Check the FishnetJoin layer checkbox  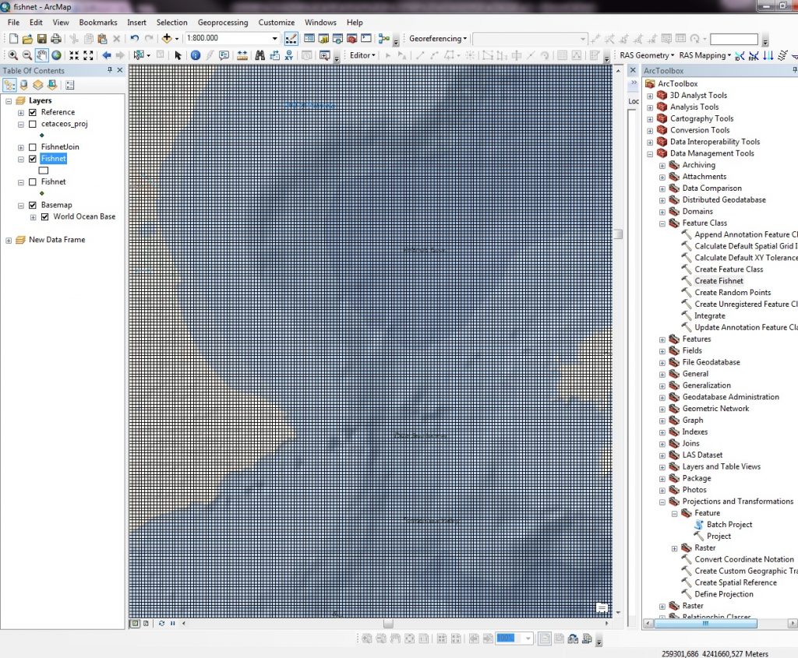(x=33, y=147)
